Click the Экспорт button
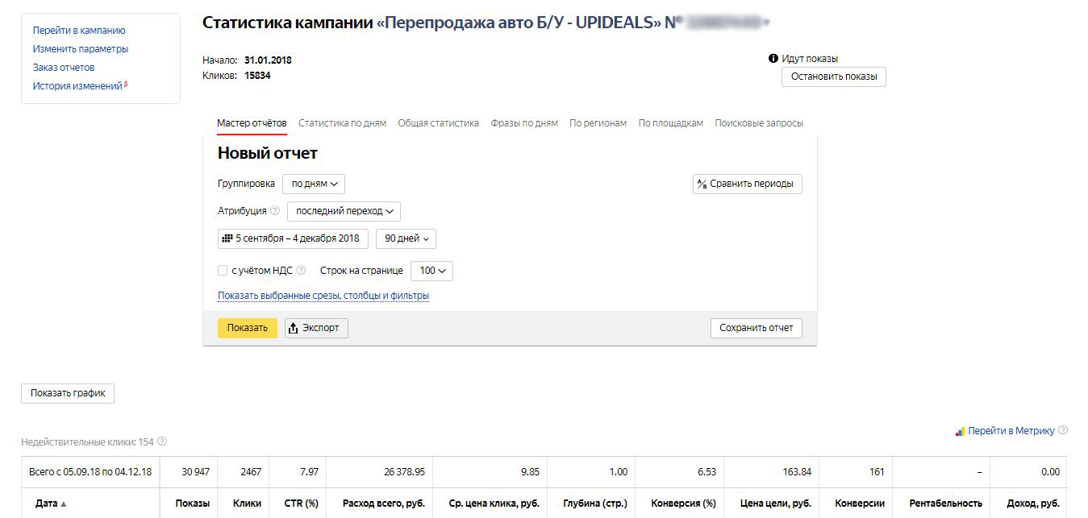1088x518 pixels. 316,328
